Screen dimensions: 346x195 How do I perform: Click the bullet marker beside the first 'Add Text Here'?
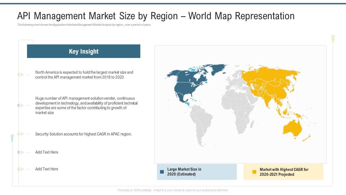(x=18, y=152)
